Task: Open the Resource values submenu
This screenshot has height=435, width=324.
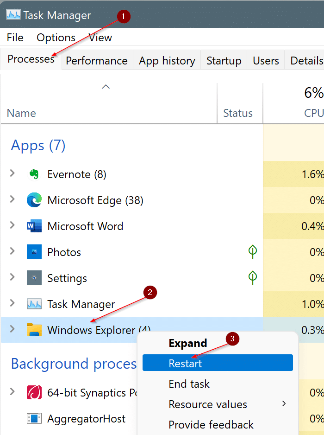Action: (207, 404)
